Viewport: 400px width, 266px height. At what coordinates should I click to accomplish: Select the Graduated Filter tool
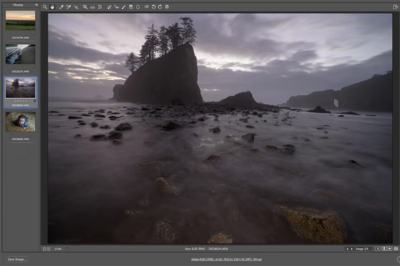131,7
